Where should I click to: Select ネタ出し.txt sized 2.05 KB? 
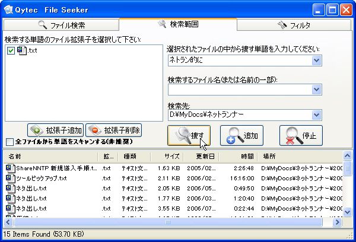pos(173,189)
